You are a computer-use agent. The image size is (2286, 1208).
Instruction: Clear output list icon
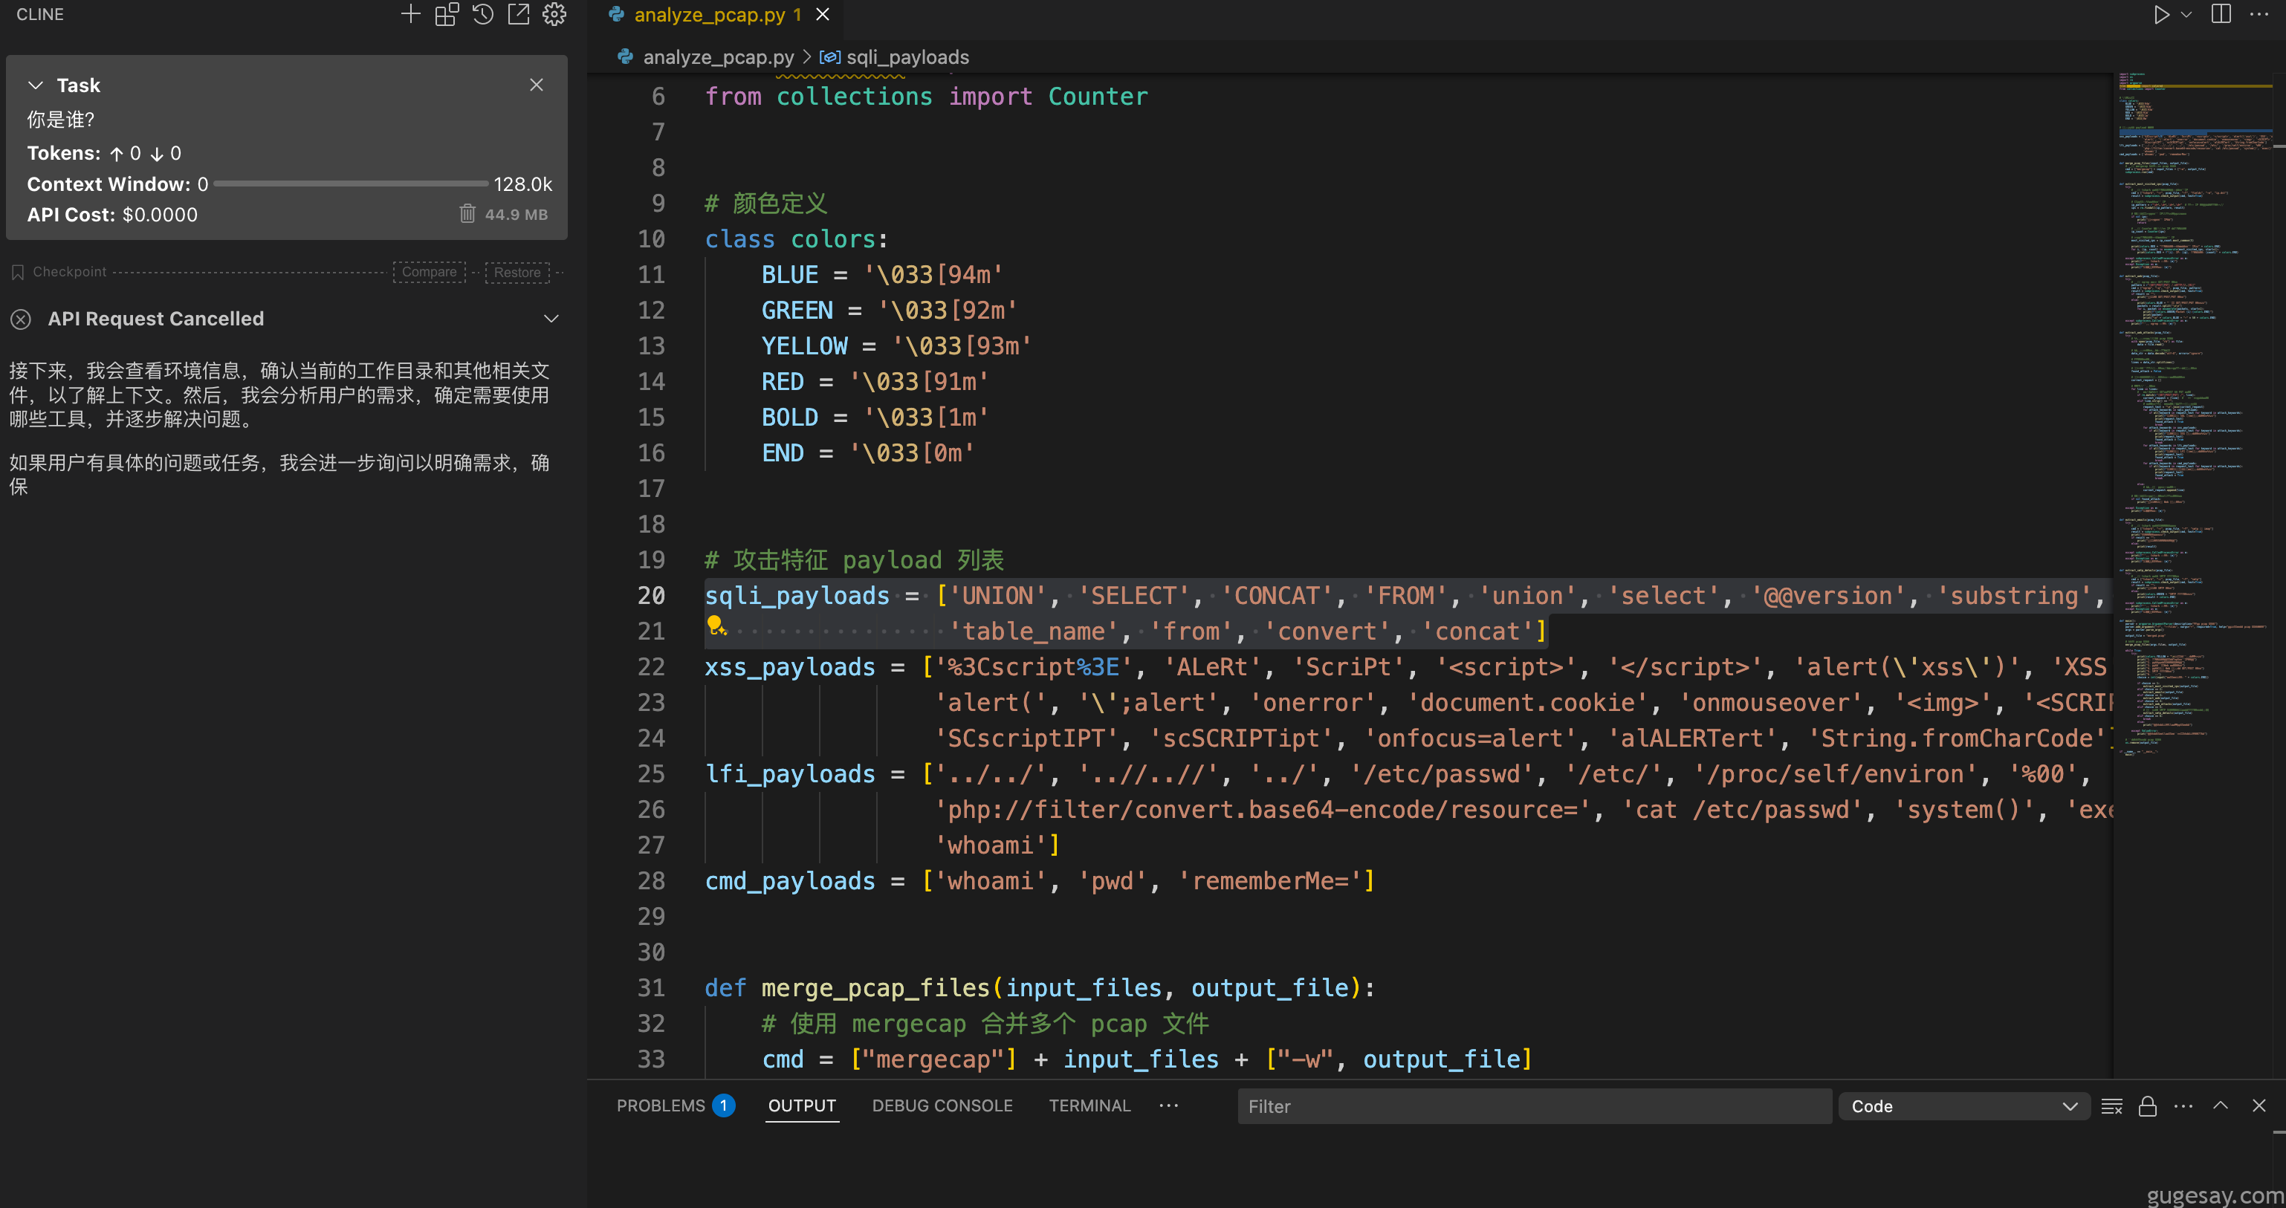click(2112, 1106)
